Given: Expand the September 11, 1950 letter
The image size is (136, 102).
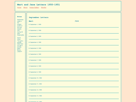Looking at the screenshot, I should point(35,84).
